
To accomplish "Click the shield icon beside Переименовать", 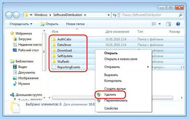I will pos(99,100).
